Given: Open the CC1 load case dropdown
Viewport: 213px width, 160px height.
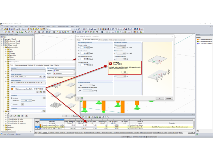Looking at the screenshot, I should [x=72, y=29].
